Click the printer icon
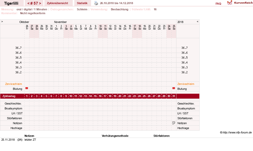Screen dimensions: 253x151 coord(96,3)
